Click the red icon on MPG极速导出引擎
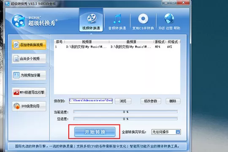Image resolution: width=228 pixels, height=152 pixels. click(16, 92)
